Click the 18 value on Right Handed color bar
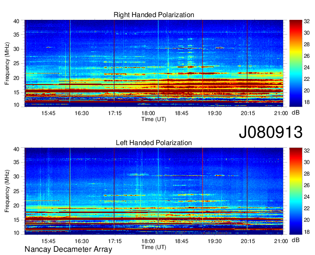 click(x=307, y=102)
